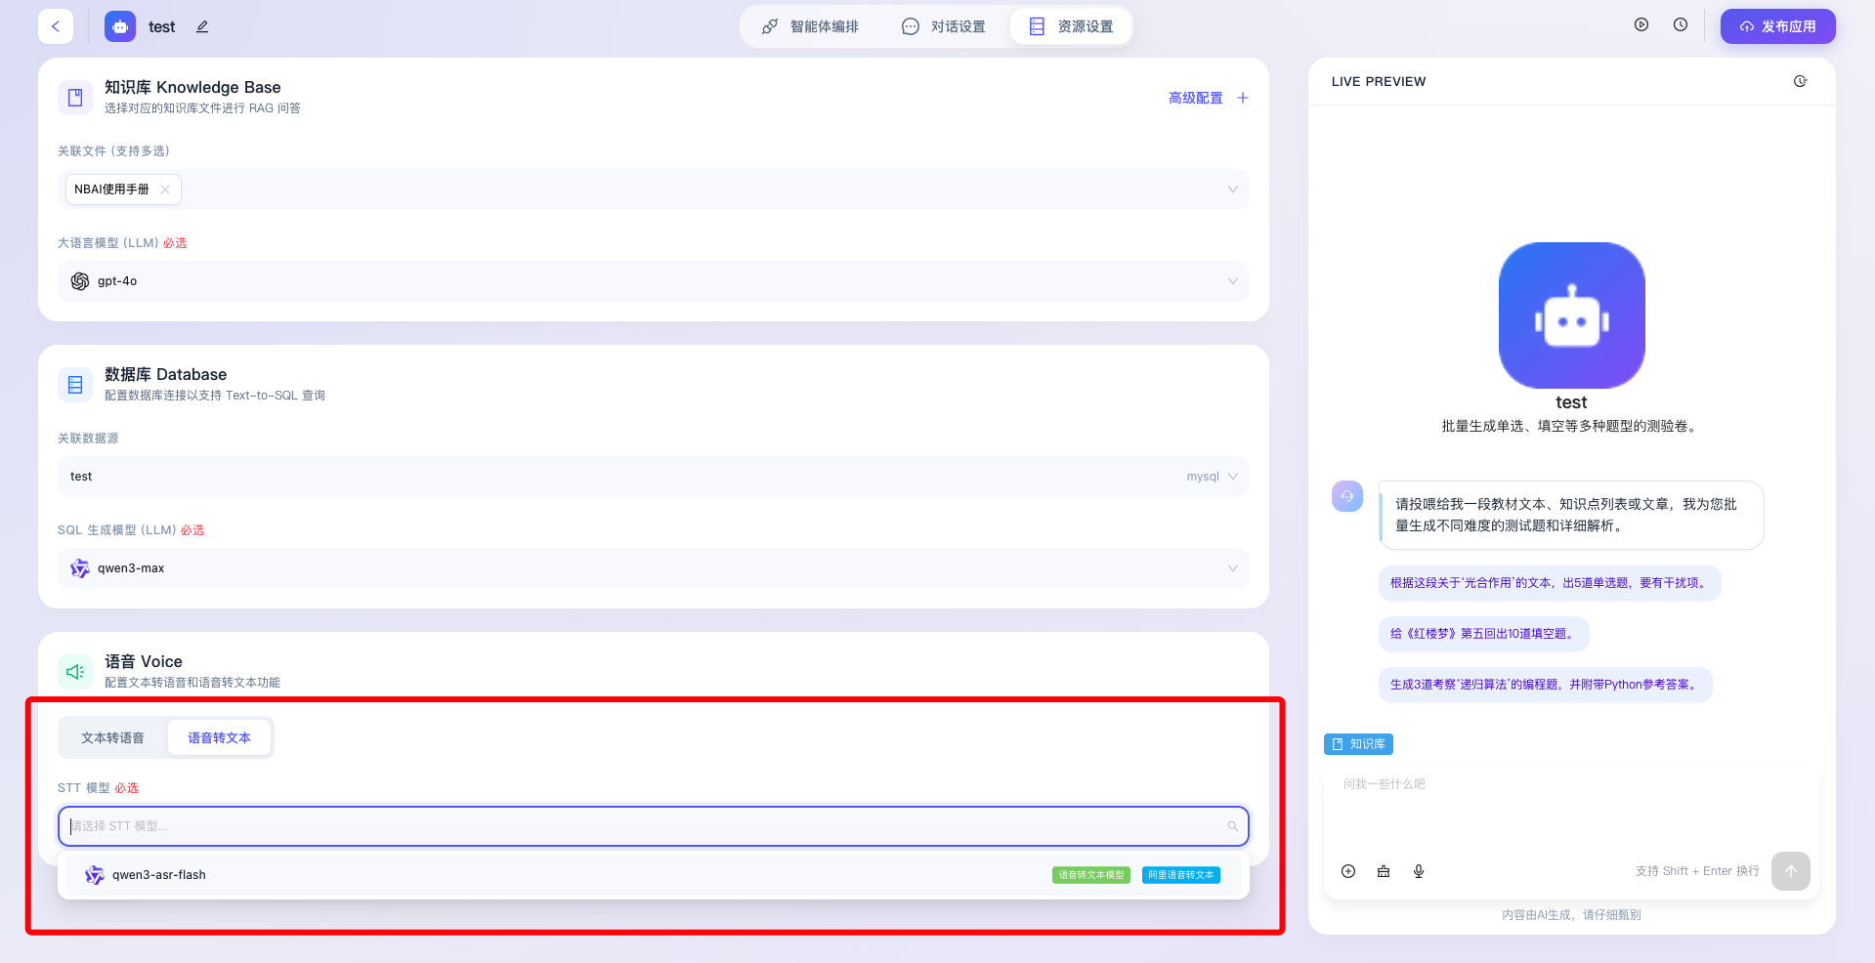
Task: Open the history clock icon in top bar
Action: (1681, 25)
